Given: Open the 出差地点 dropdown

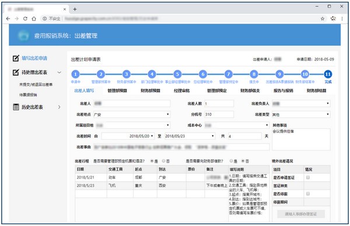Looking at the screenshot, I should [132, 114].
